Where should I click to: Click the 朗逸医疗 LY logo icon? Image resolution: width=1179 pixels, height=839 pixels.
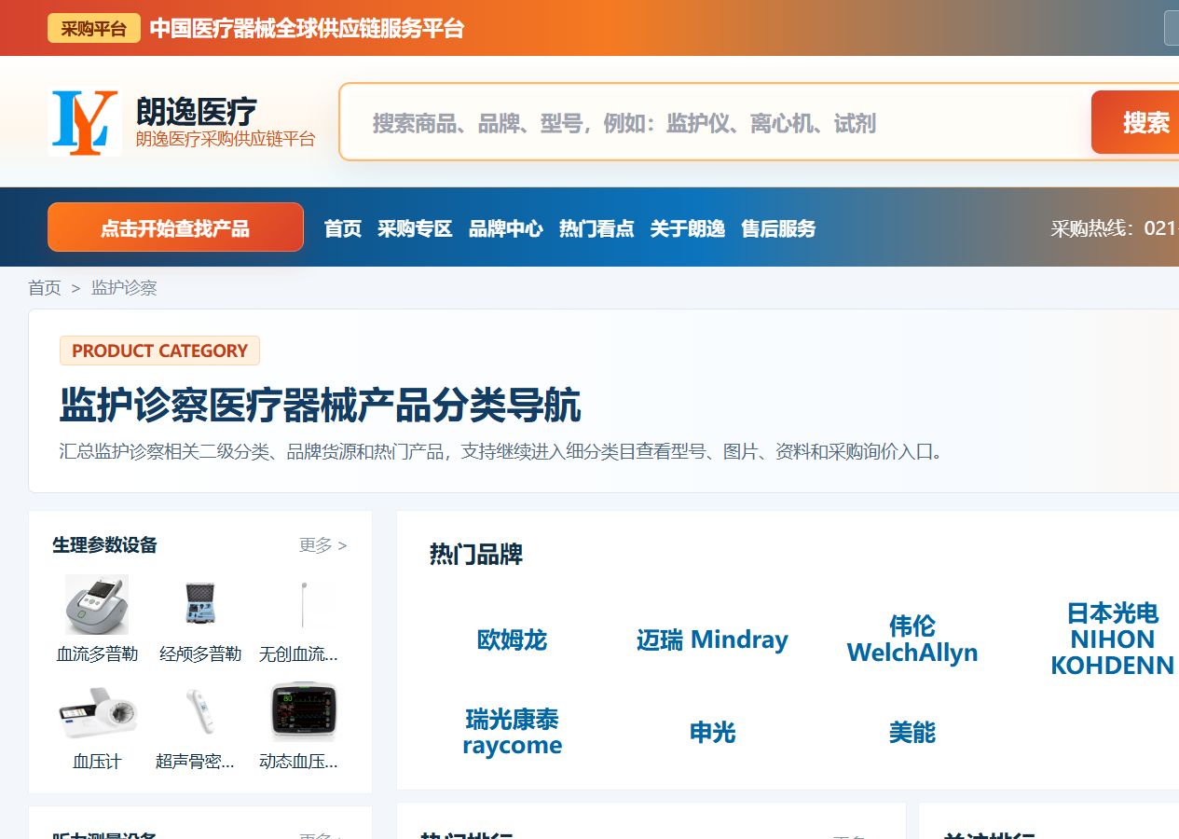[85, 122]
